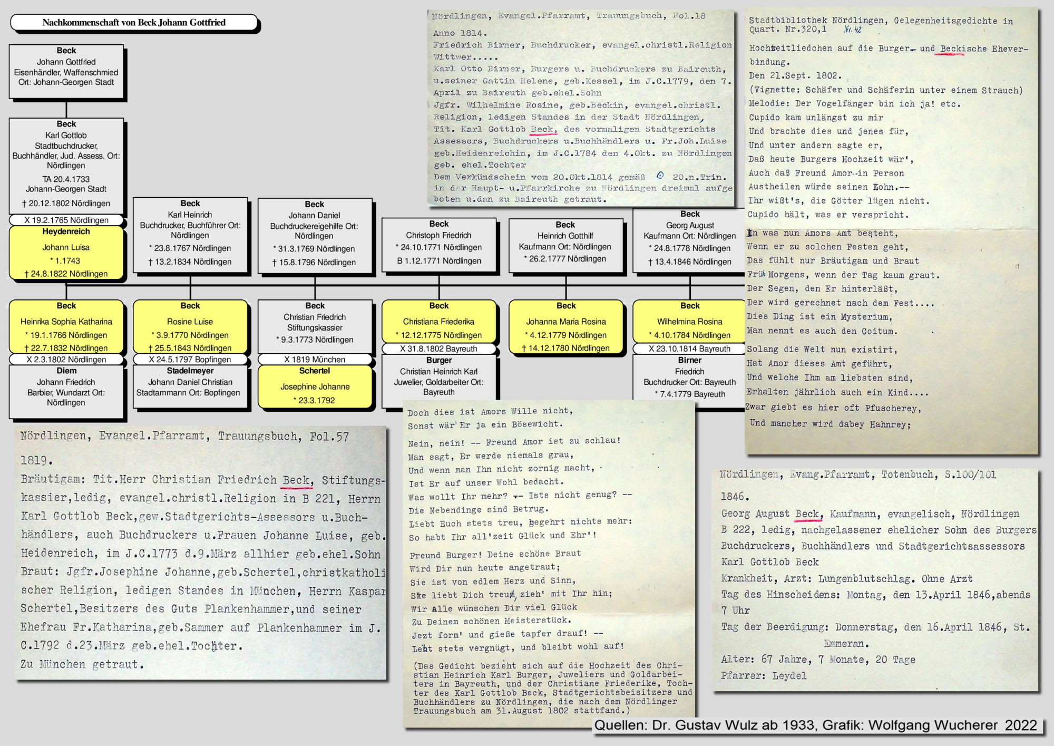Image resolution: width=1054 pixels, height=746 pixels.
Task: Select the Johann Daniel Beck box
Action: point(315,236)
